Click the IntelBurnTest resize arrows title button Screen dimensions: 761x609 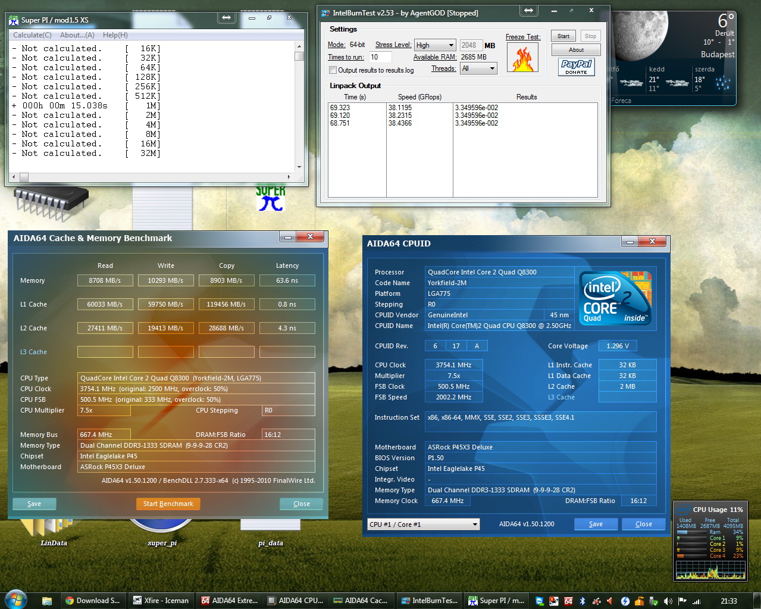pyautogui.click(x=528, y=11)
